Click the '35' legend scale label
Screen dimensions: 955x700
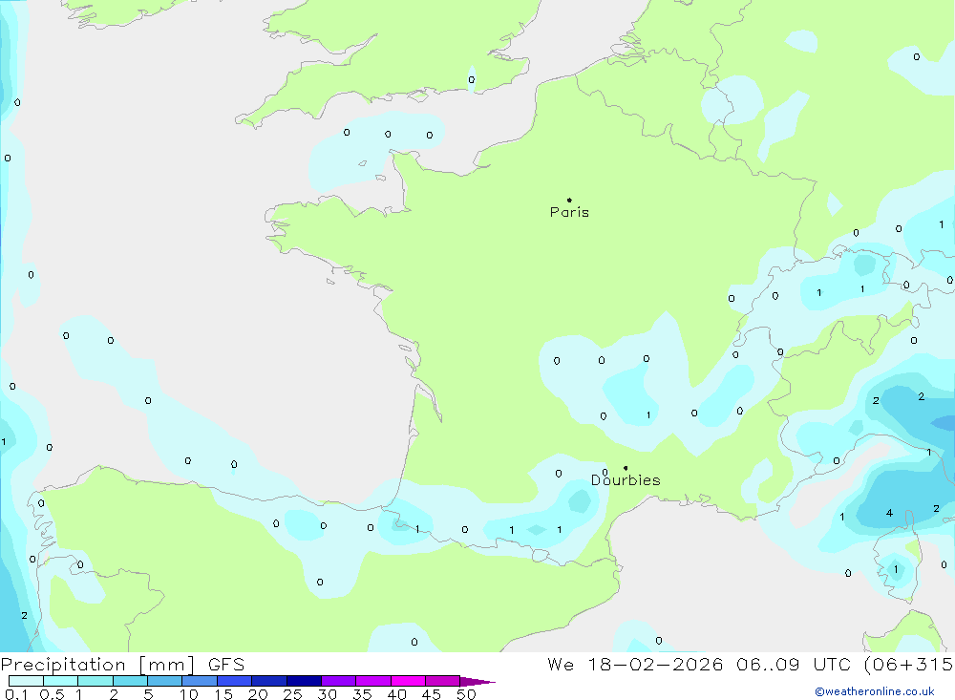(x=362, y=694)
